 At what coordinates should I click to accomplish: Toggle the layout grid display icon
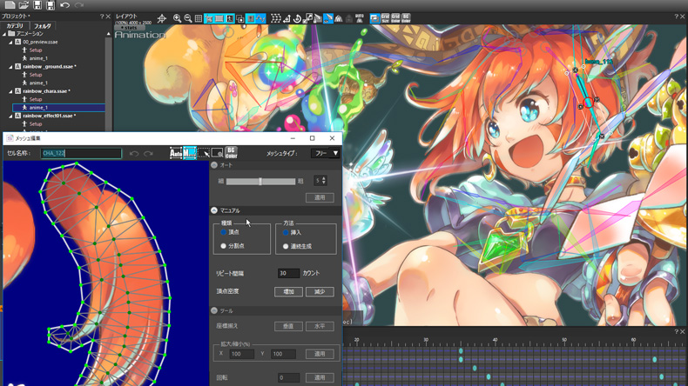click(x=199, y=18)
